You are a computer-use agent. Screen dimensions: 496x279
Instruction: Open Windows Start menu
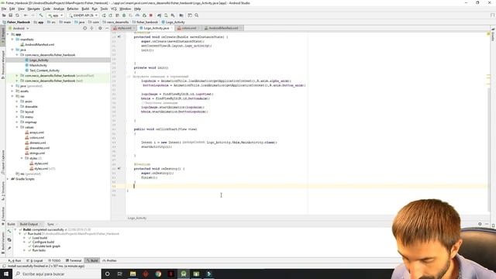(6, 274)
